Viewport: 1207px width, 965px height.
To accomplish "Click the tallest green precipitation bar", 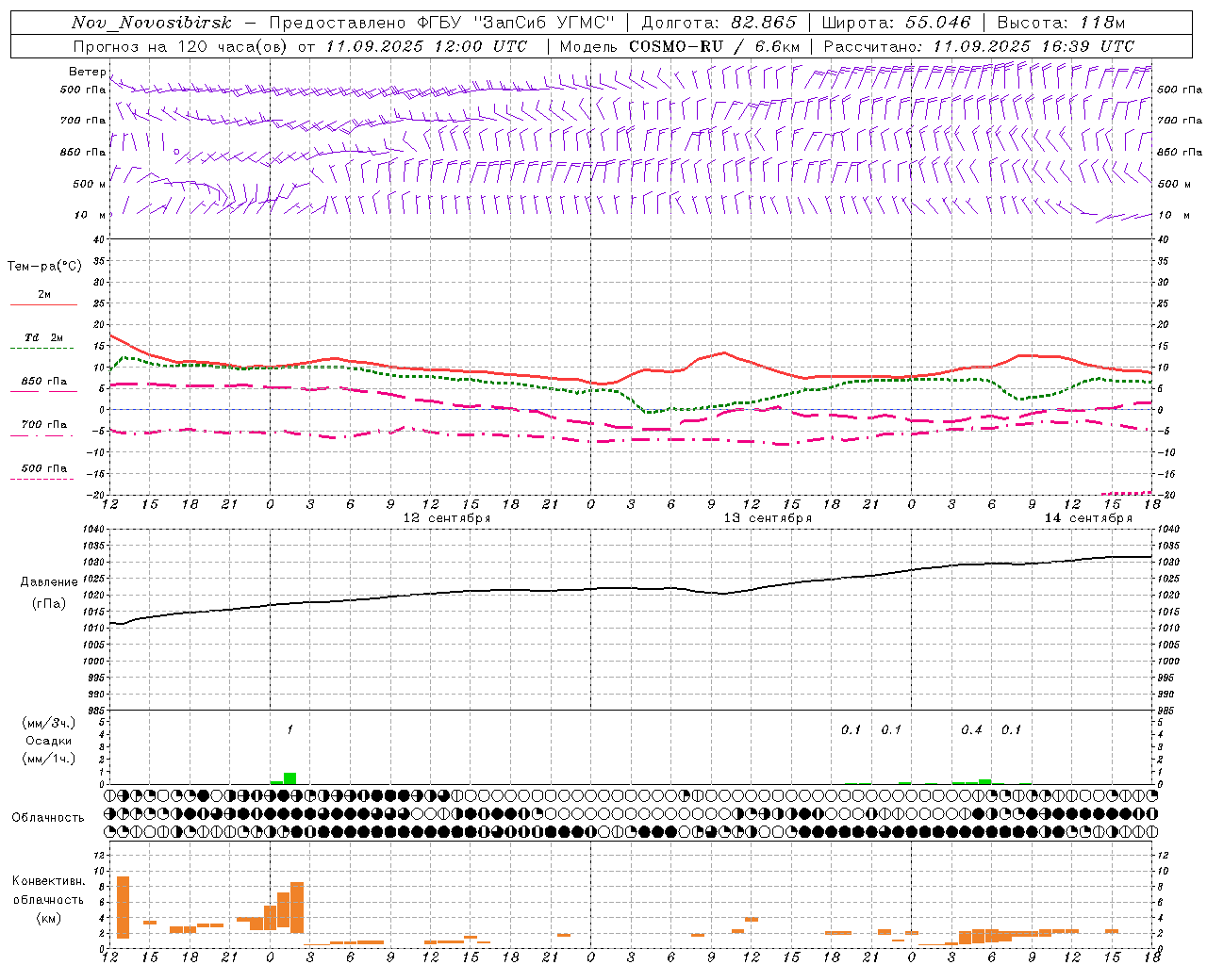I will pyautogui.click(x=290, y=778).
